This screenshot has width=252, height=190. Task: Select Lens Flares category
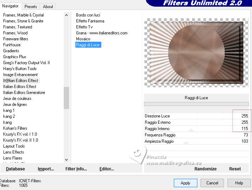(x=13, y=158)
